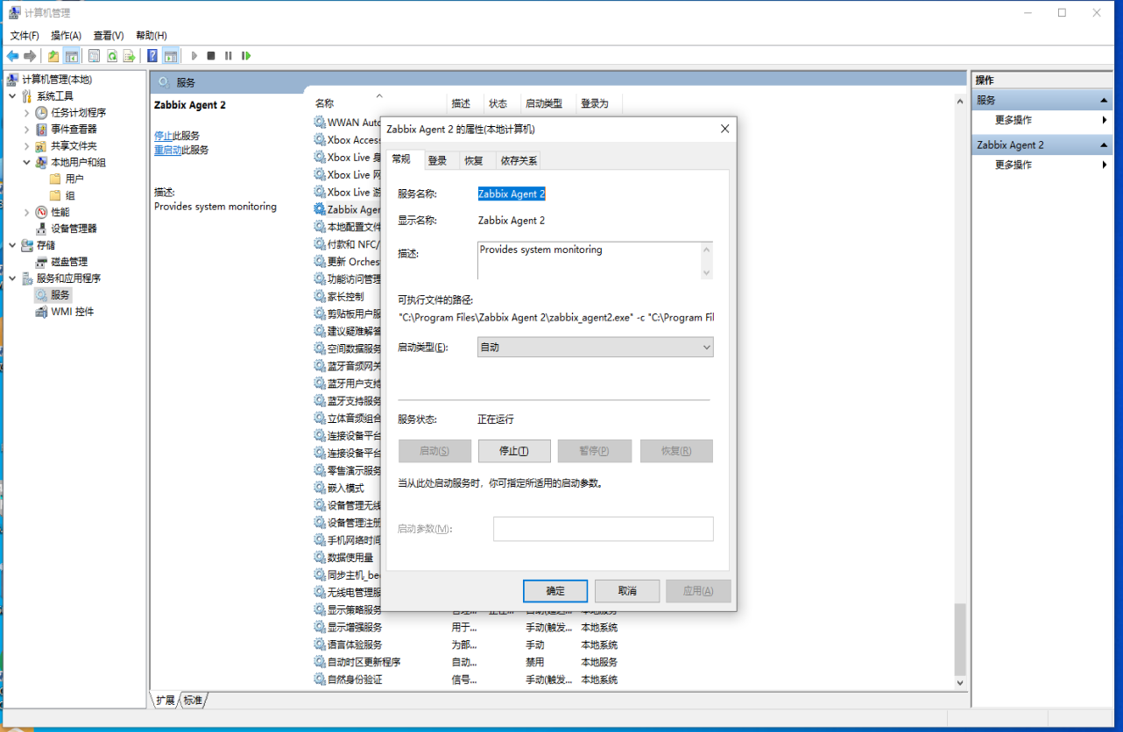
Task: Click the services list scrollbar up arrow
Action: (960, 101)
